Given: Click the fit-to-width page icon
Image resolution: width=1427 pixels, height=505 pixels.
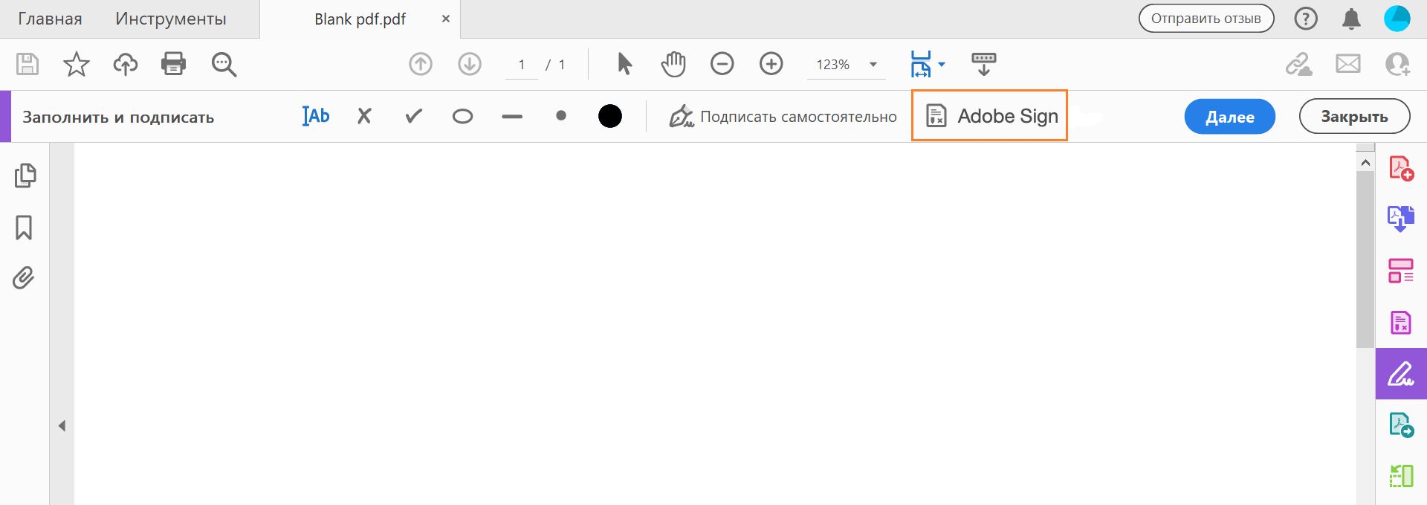Looking at the screenshot, I should (x=921, y=64).
